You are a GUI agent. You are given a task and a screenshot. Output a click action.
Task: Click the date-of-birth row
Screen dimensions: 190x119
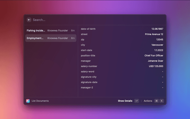tap(122, 29)
